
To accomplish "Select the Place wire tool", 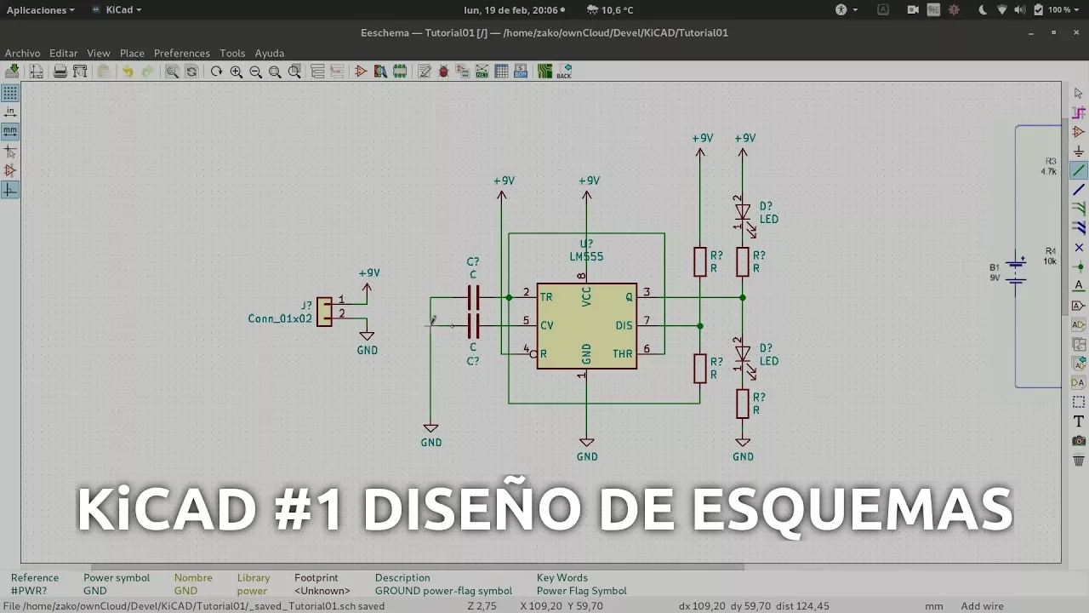I will (x=1079, y=170).
